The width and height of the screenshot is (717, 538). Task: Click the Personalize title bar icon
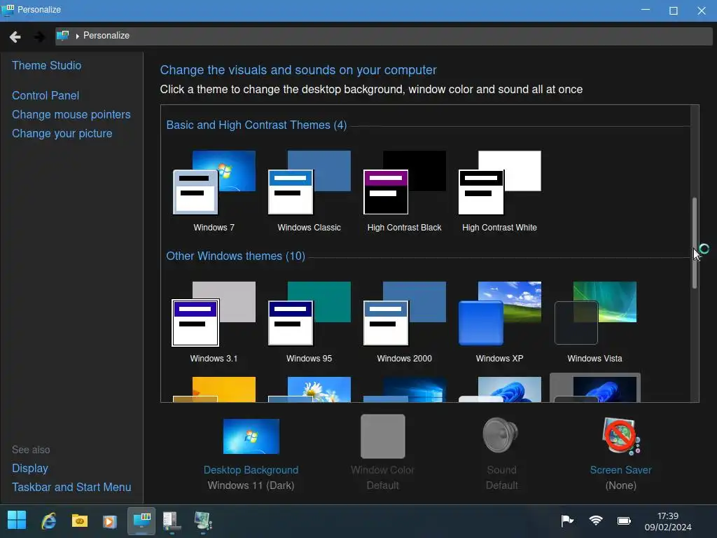(8, 10)
